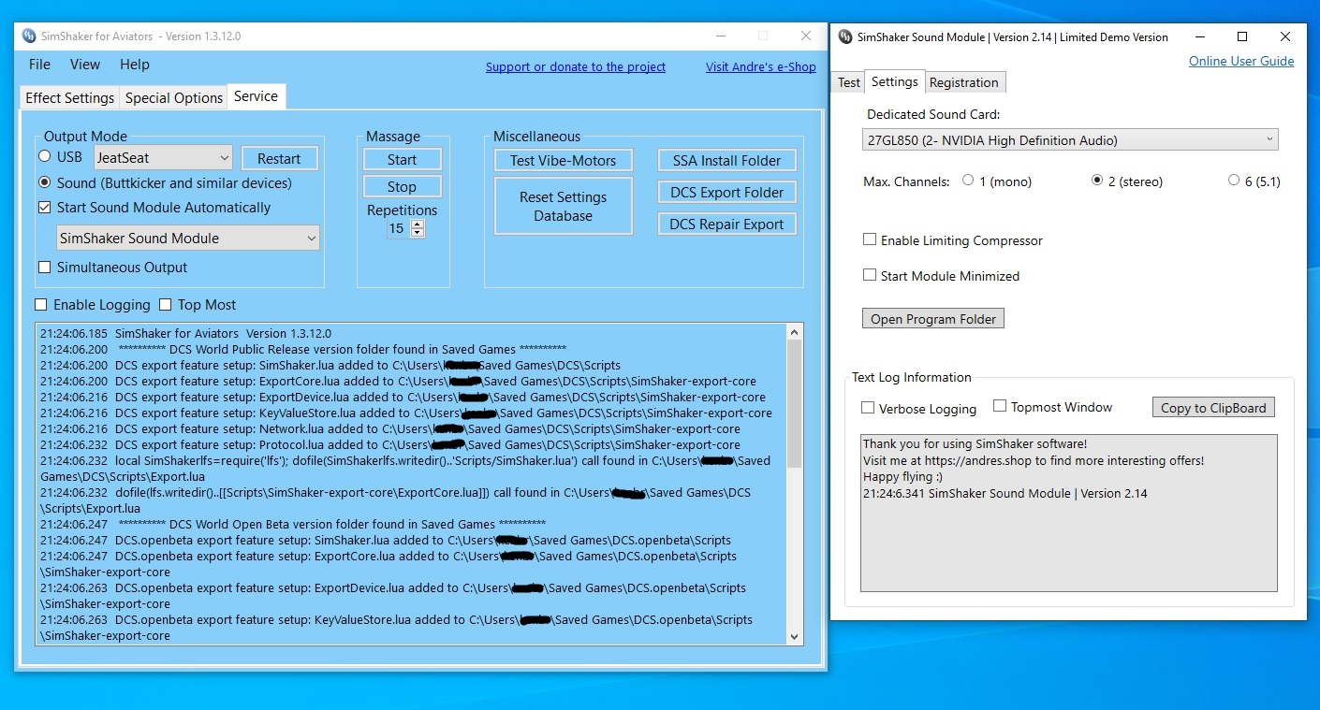Click Test Vibe-Motors button
This screenshot has height=710, width=1320.
564,161
